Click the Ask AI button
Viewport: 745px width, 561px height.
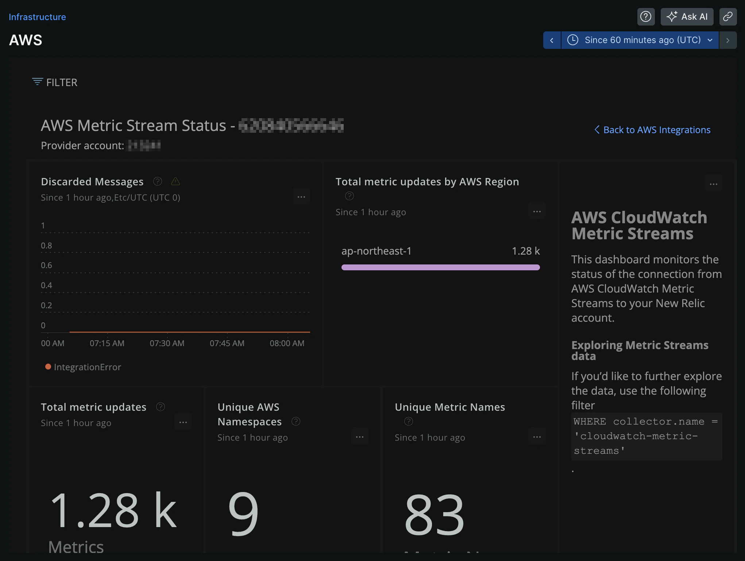[x=687, y=17]
